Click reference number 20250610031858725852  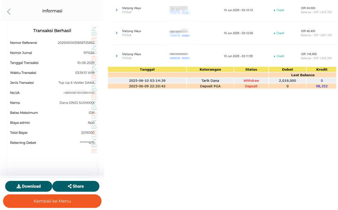[76, 43]
